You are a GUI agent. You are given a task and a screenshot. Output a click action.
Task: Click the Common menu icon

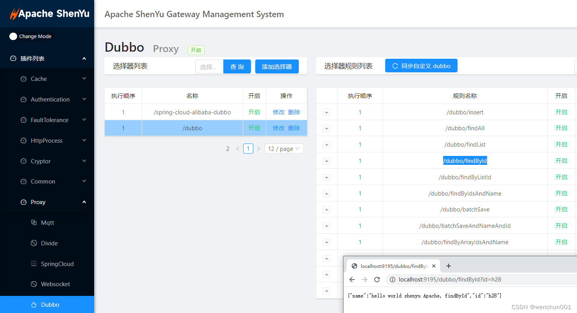pyautogui.click(x=23, y=182)
